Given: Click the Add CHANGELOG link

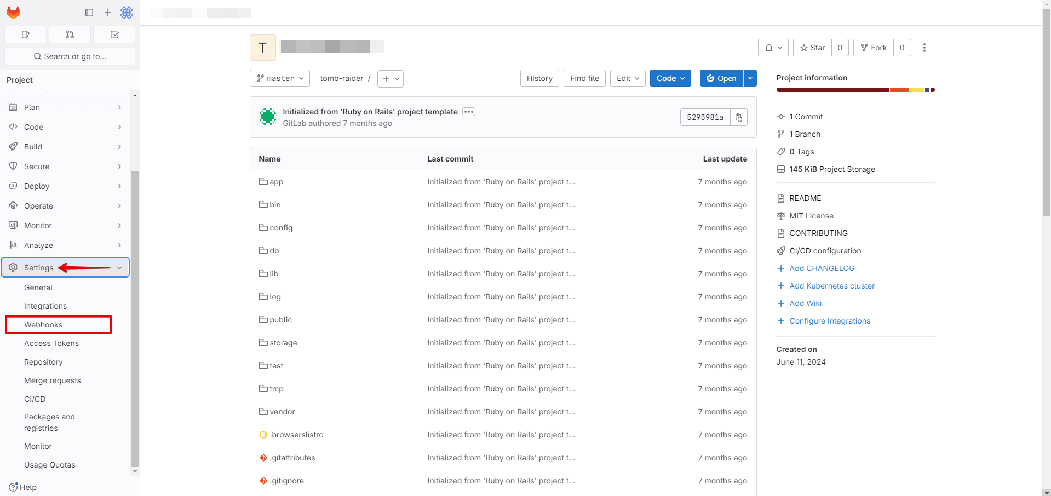Looking at the screenshot, I should 821,268.
